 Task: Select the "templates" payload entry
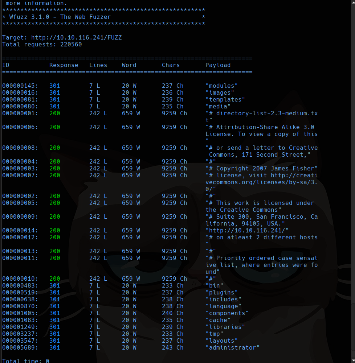coord(225,100)
